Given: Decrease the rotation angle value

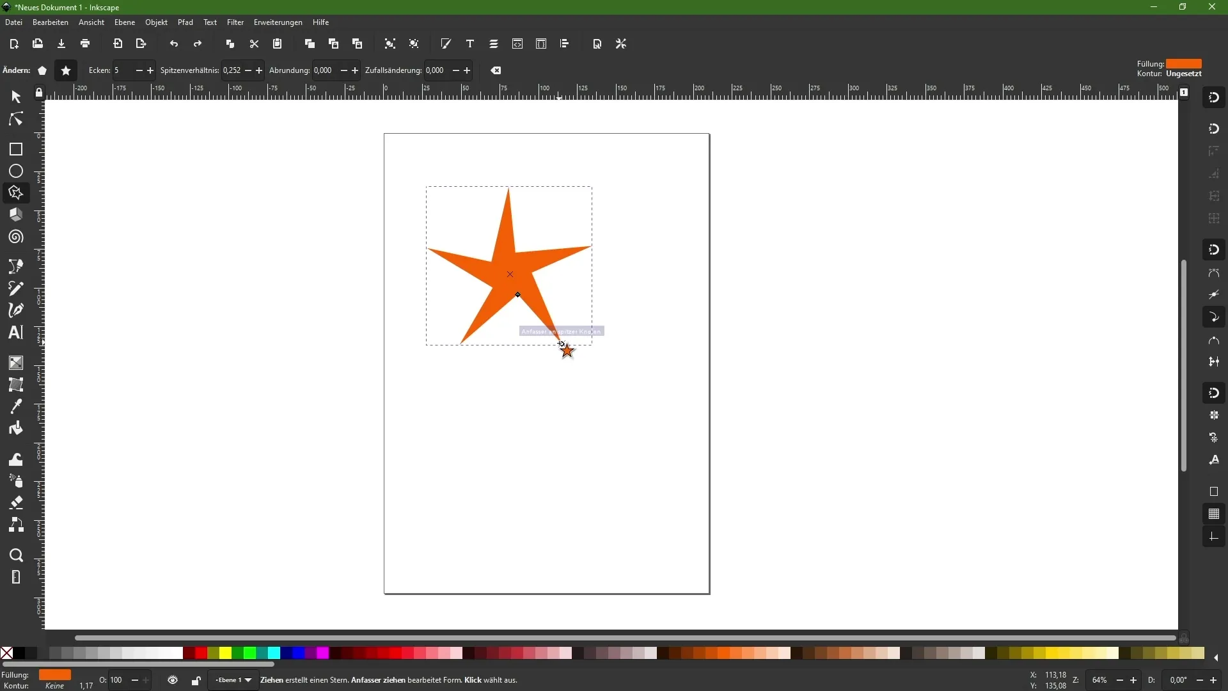Looking at the screenshot, I should tap(1200, 681).
